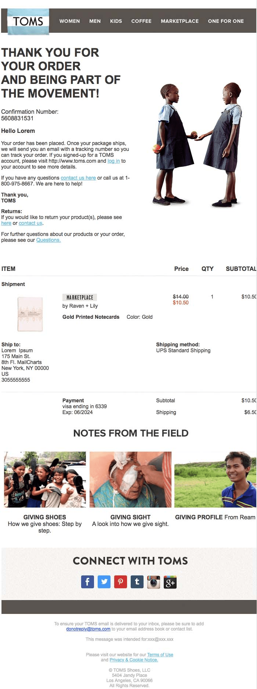Open the Twitter social icon
Viewport: 257px width, 689px height.
click(x=104, y=582)
